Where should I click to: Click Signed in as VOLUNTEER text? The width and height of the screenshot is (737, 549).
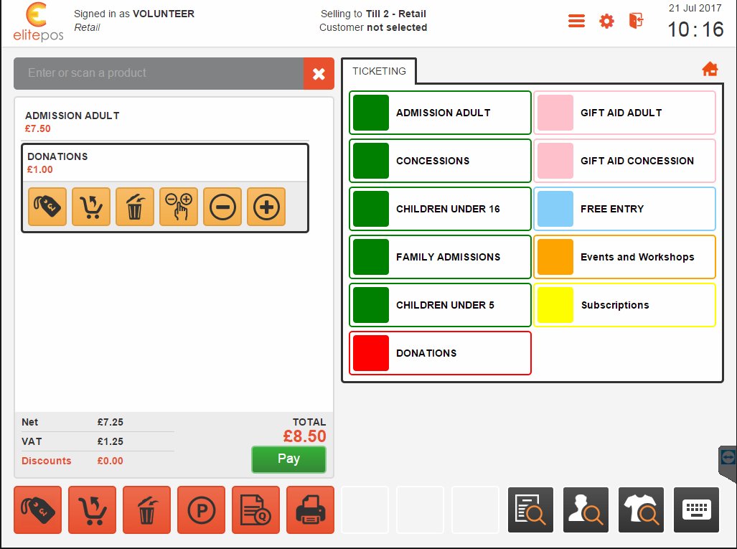click(134, 14)
